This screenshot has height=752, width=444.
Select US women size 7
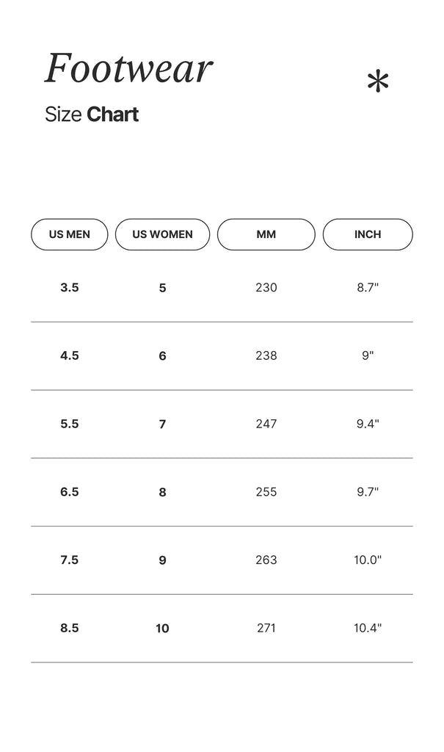tap(162, 424)
